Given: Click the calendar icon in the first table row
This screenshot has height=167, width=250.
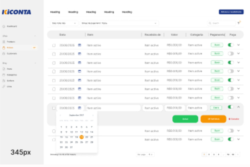Looking at the screenshot, I should tap(80, 45).
